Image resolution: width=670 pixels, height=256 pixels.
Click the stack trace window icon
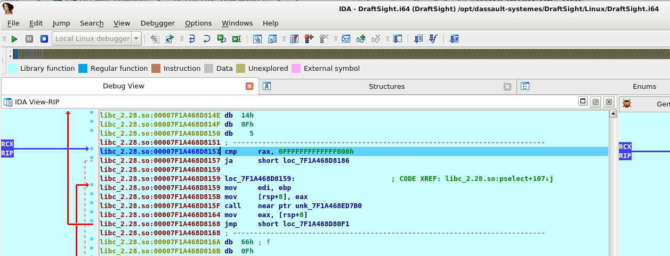coord(397,39)
